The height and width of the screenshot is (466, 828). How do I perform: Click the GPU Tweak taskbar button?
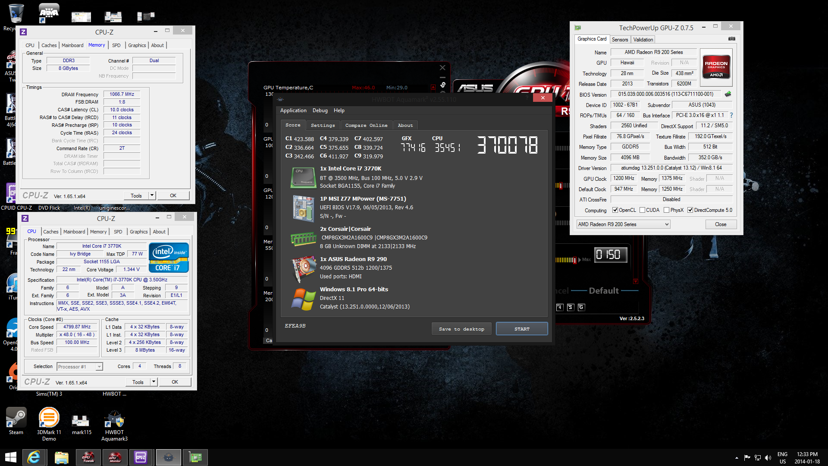pos(88,457)
